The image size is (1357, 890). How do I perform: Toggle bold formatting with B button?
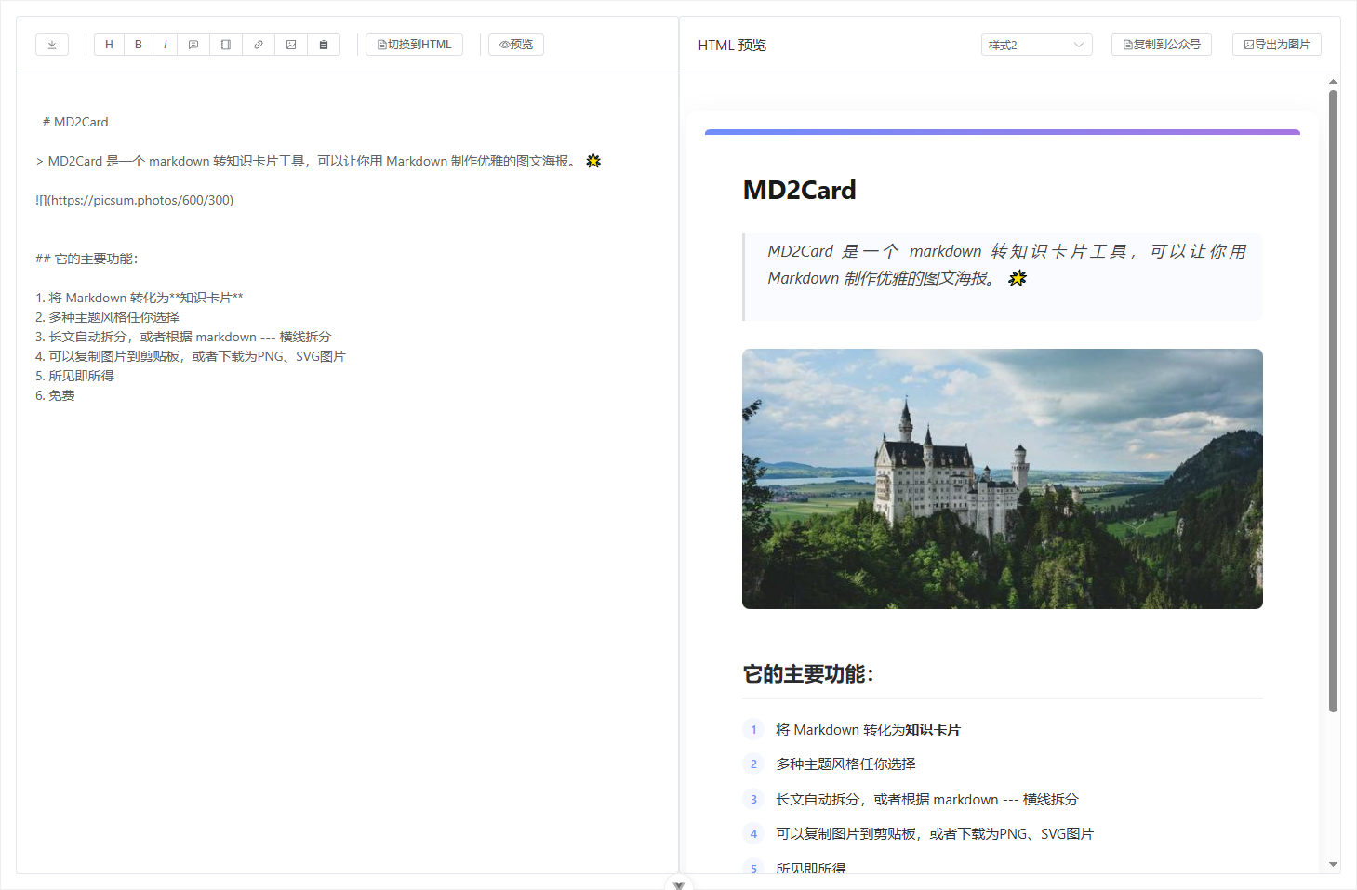point(139,45)
